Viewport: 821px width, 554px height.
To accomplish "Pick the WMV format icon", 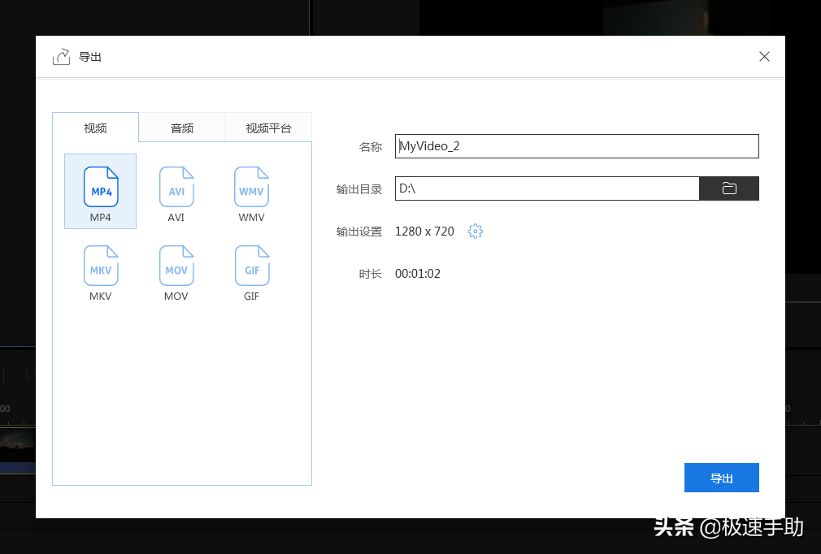I will point(252,188).
